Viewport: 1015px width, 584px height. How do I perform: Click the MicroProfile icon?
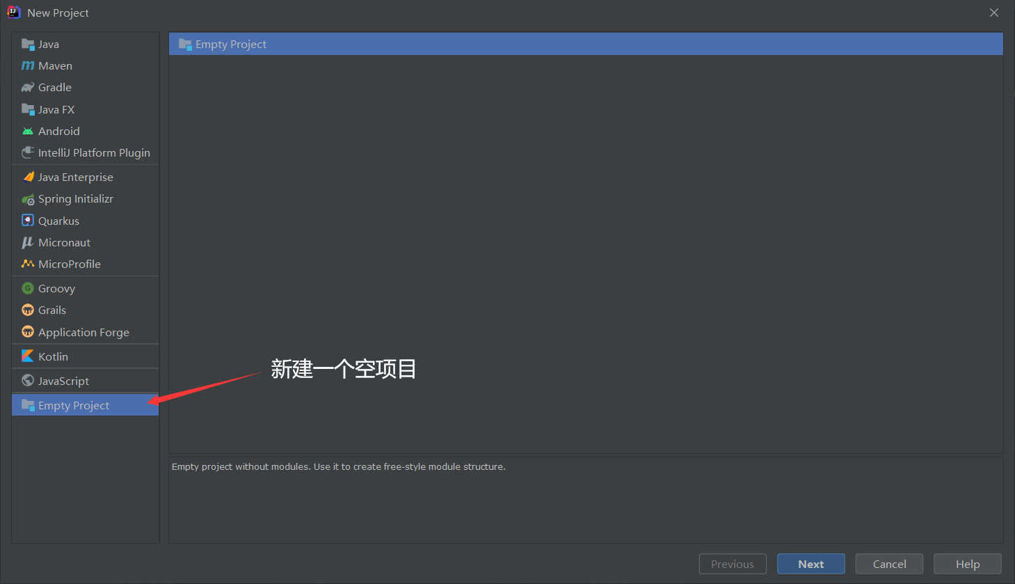click(28, 264)
